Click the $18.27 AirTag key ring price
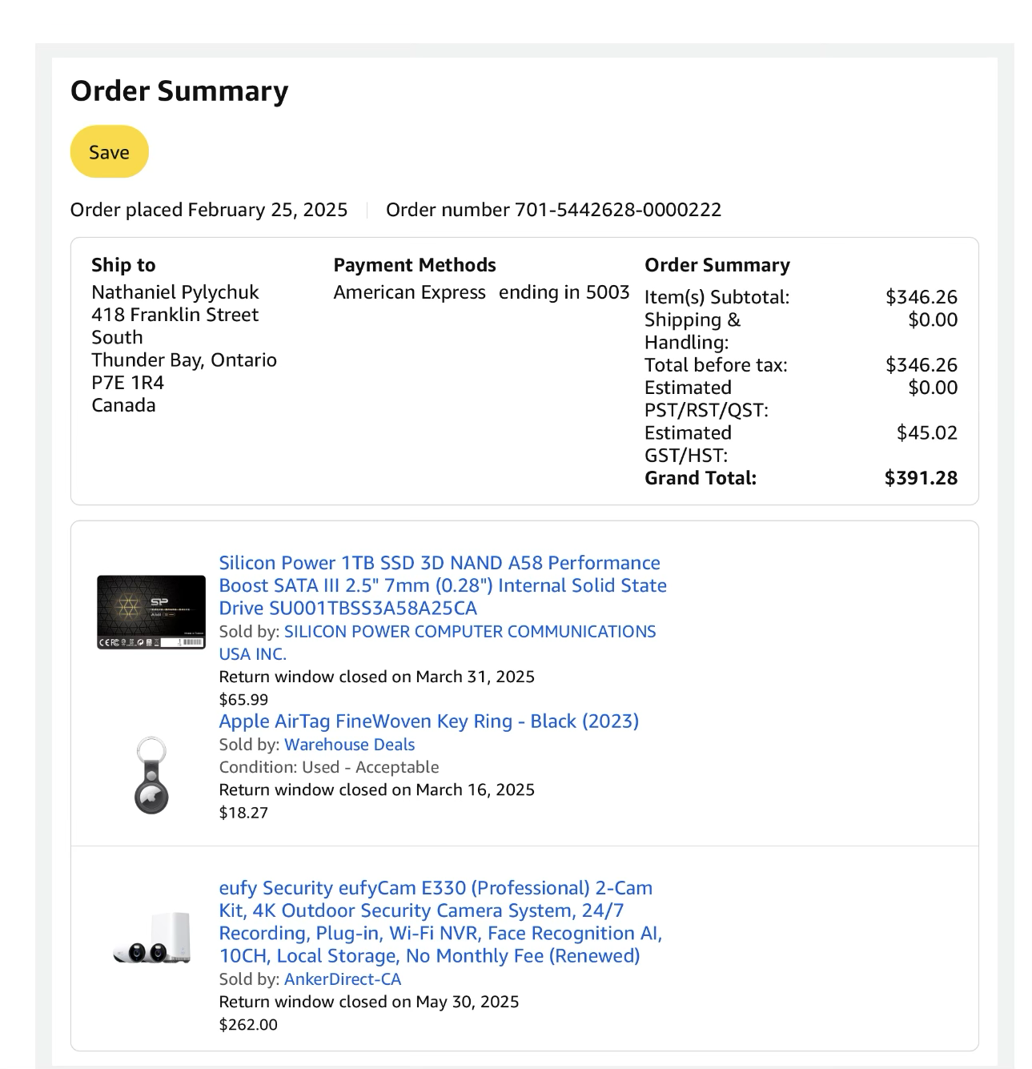Screen dimensions: 1032x1069 (243, 813)
